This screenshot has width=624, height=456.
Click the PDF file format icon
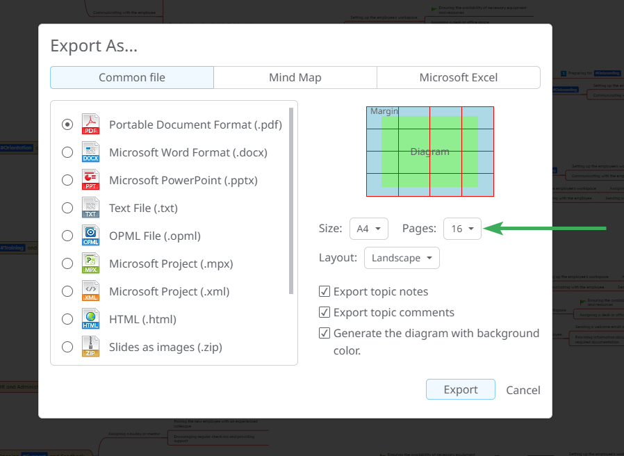coord(90,124)
